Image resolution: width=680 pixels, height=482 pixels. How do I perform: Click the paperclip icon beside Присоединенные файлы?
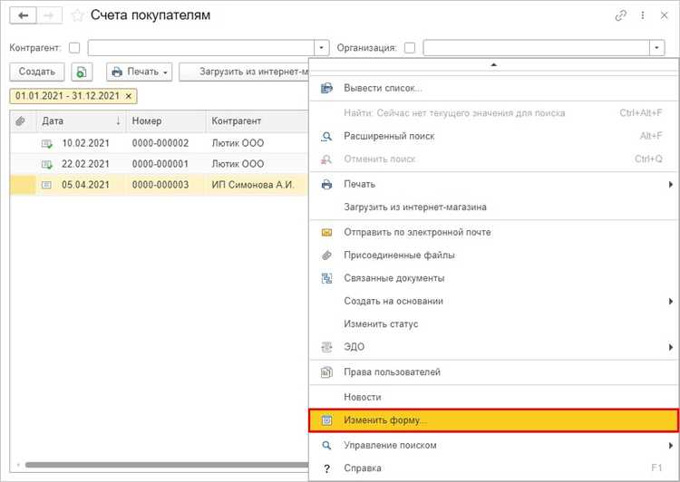coord(326,255)
